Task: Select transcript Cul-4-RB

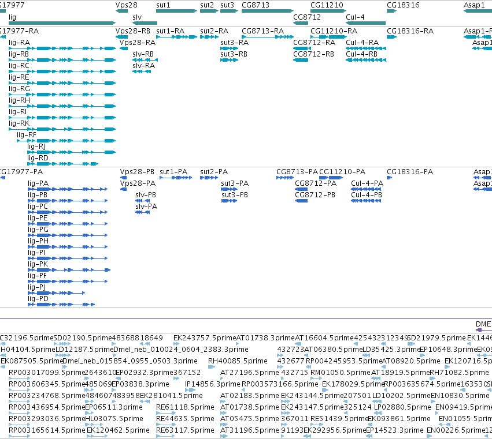Action: [365, 60]
